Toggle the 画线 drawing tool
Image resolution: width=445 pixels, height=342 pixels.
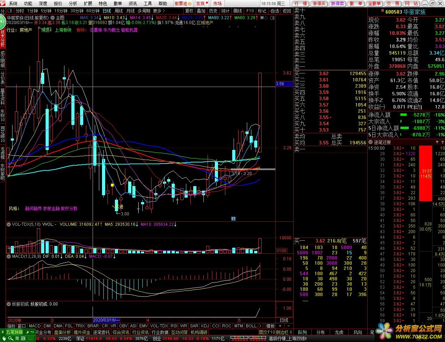(238, 11)
